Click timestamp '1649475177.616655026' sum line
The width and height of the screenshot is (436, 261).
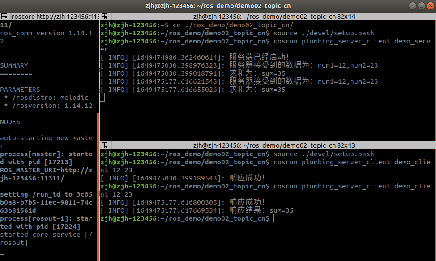(177, 90)
